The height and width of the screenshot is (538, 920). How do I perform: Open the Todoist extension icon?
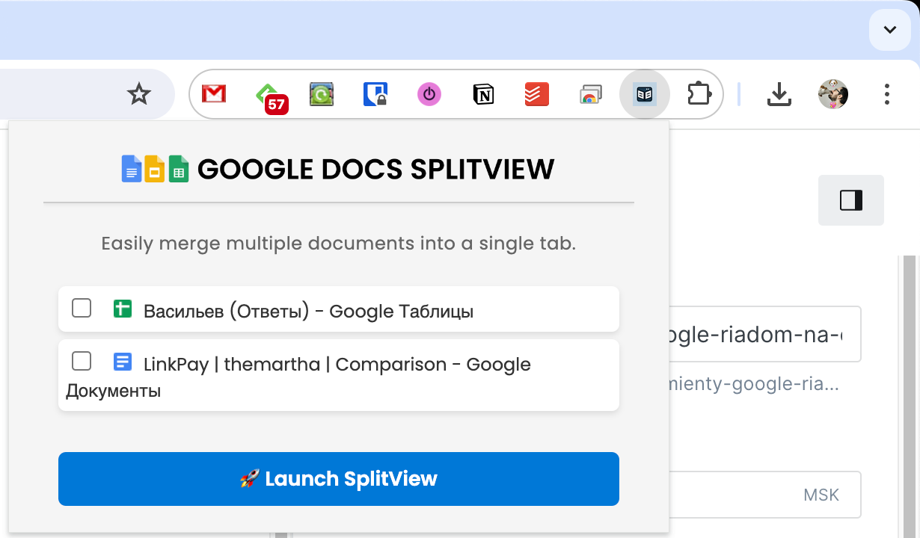[x=537, y=94]
